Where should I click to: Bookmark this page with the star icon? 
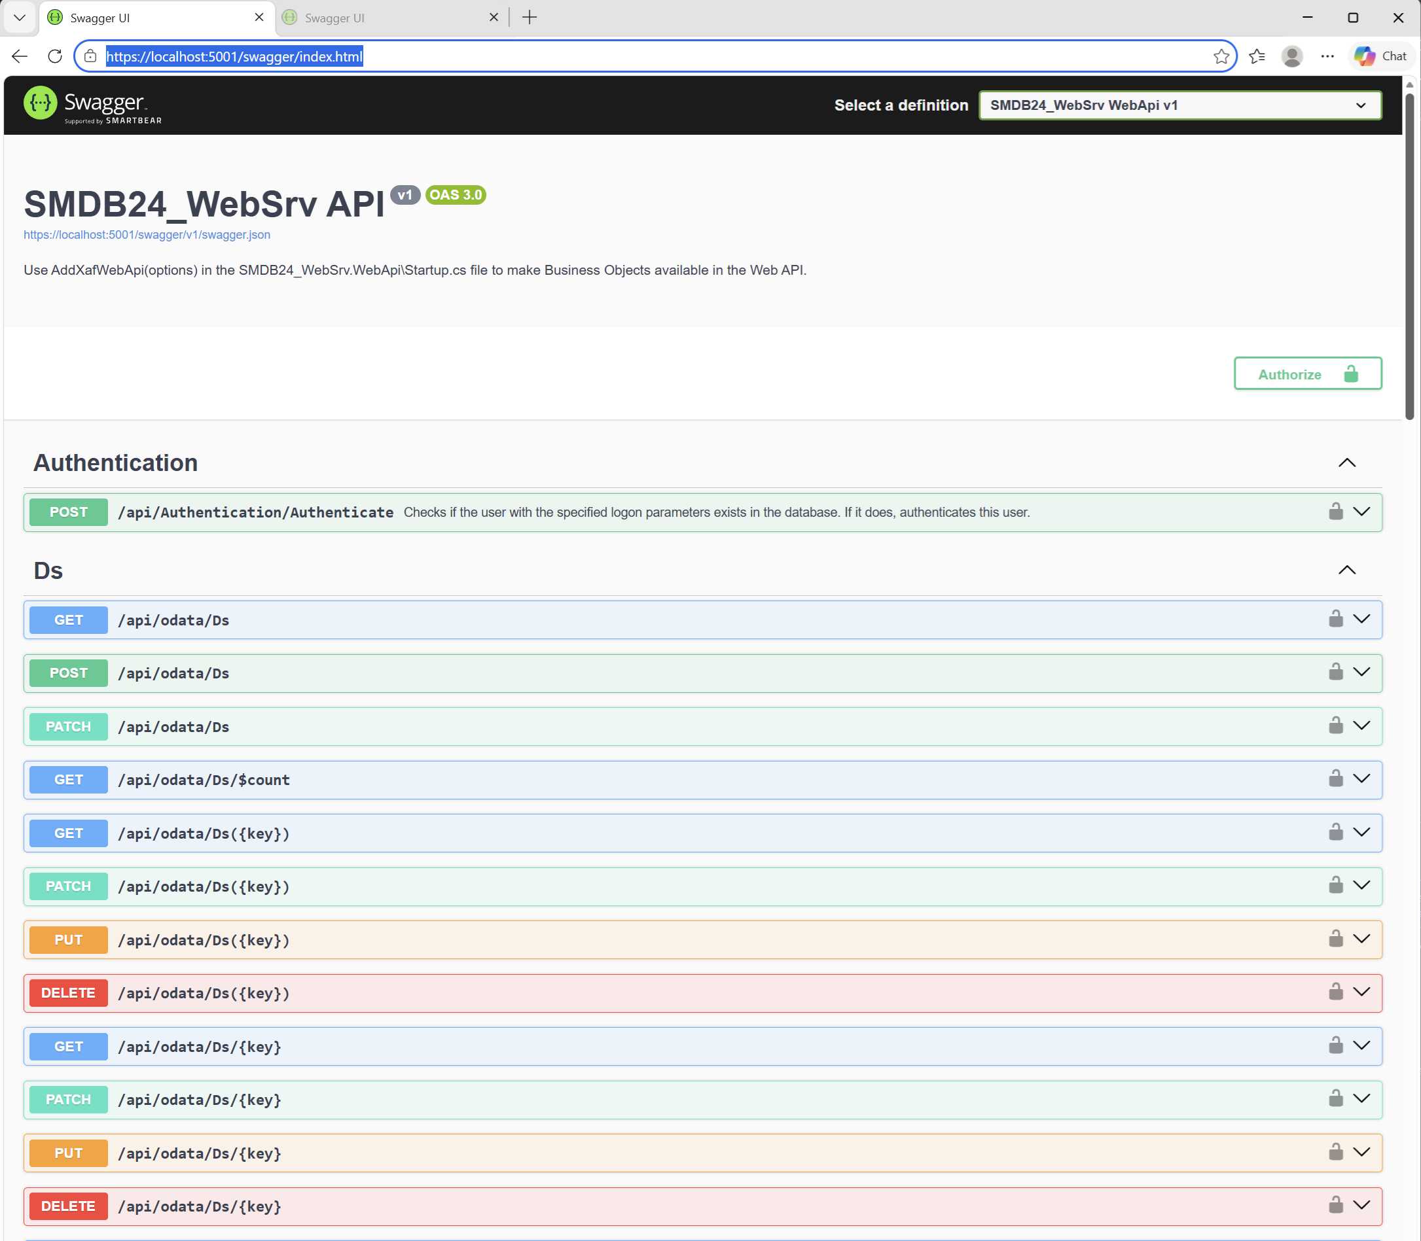(1221, 56)
